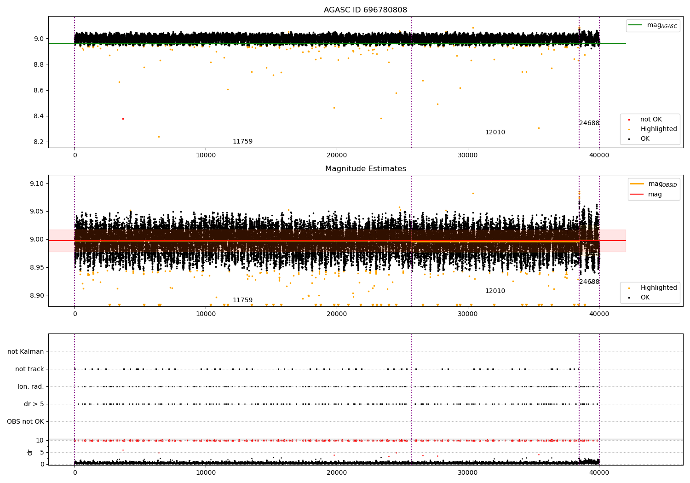Select "Highlighted" in Magnitude Estimates legend

[659, 288]
